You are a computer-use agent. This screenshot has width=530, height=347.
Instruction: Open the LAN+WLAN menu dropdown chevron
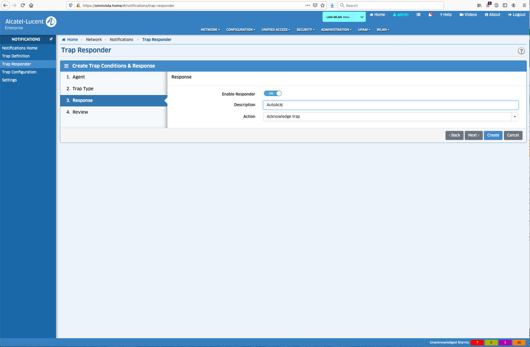(362, 17)
